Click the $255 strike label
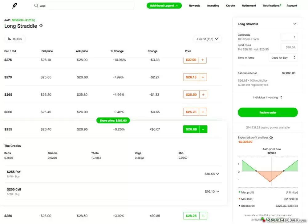The height and width of the screenshot is (224, 308). coord(8,129)
